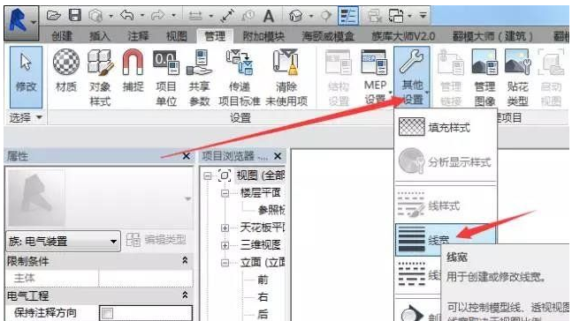572x321 pixels.
Task: Choose 填充样式 (Fill Patterns) from menu
Action: tap(446, 127)
